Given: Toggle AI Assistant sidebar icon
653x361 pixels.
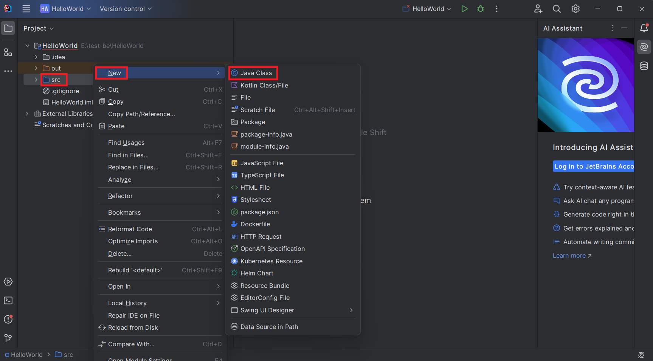Looking at the screenshot, I should point(644,47).
